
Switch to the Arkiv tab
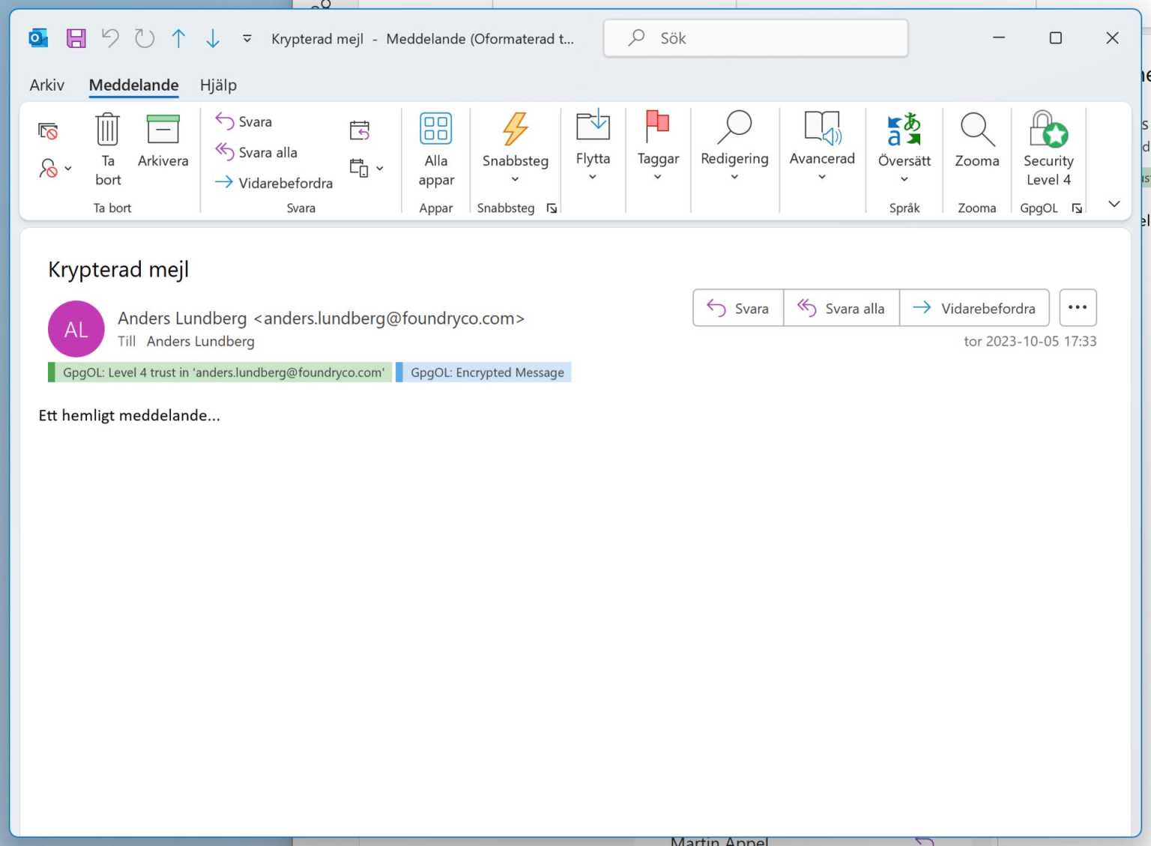click(46, 85)
